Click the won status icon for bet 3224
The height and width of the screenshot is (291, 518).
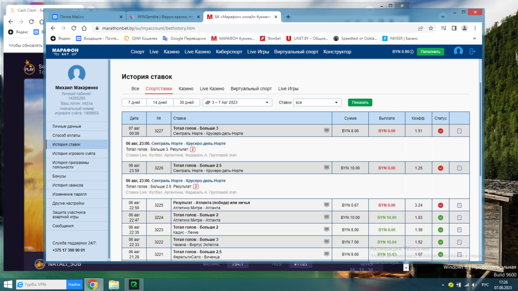440,217
